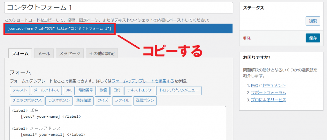Click the 複製 duplicate button
This screenshot has height=140, width=327.
click(x=313, y=21)
